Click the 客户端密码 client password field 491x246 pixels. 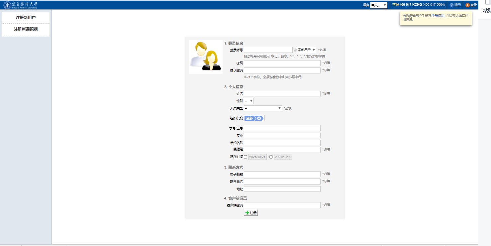click(282, 205)
